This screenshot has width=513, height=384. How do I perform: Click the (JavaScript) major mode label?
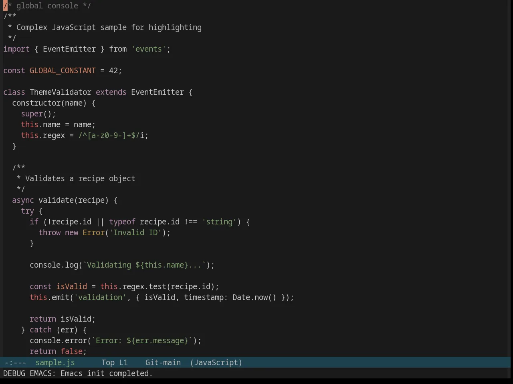point(216,362)
